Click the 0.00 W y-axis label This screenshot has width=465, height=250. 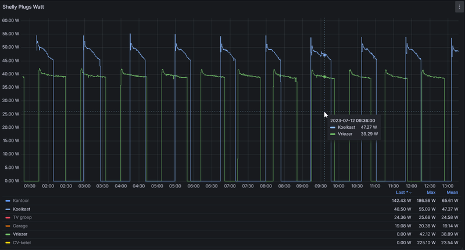point(12,181)
